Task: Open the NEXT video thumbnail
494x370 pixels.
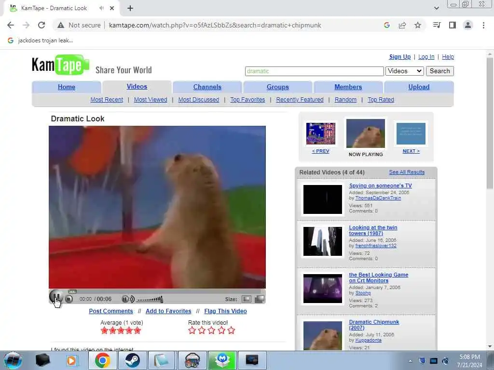Action: pos(411,134)
